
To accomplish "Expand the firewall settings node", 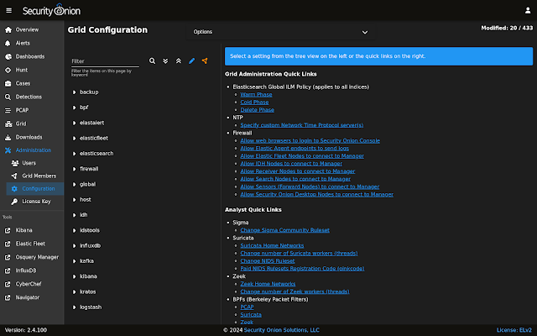I will point(89,169).
